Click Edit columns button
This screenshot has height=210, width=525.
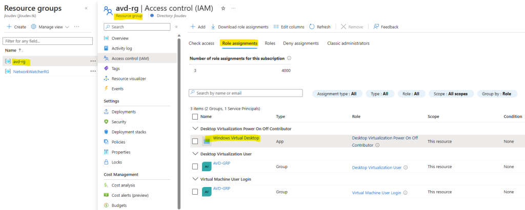coord(289,27)
